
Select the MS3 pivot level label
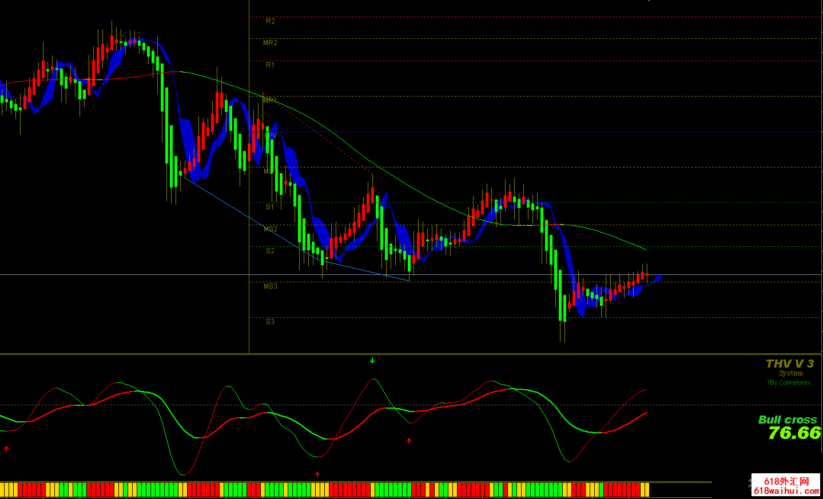(x=270, y=286)
